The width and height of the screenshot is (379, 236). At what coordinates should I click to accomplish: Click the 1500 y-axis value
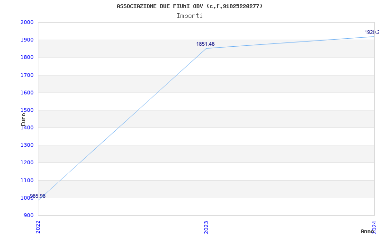tap(27, 110)
